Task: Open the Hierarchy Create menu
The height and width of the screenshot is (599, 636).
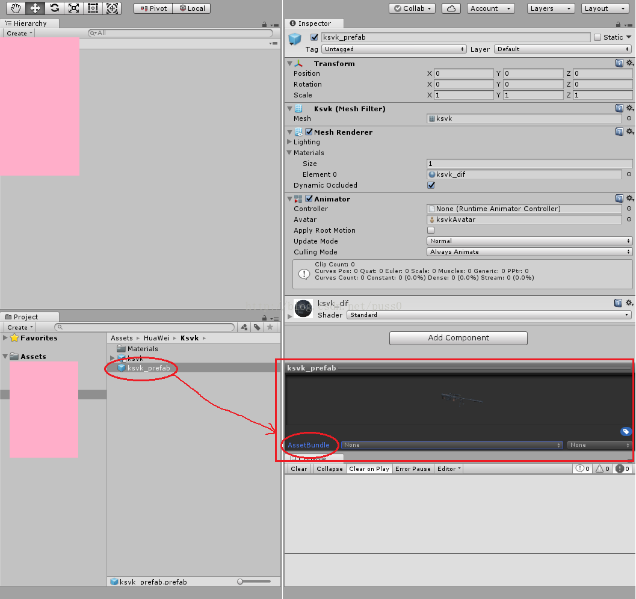Action: (x=19, y=33)
